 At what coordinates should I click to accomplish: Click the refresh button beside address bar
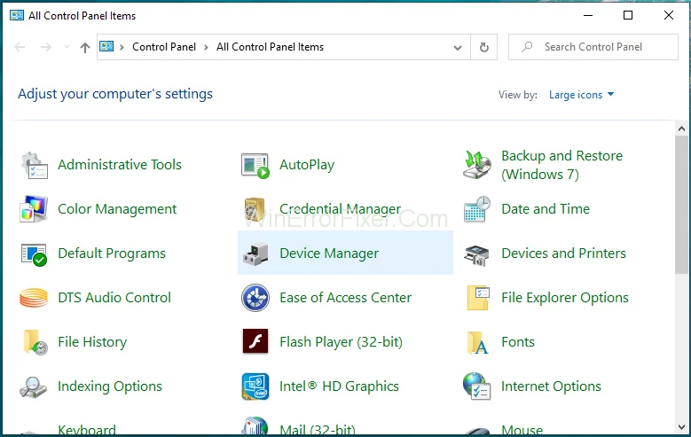484,48
